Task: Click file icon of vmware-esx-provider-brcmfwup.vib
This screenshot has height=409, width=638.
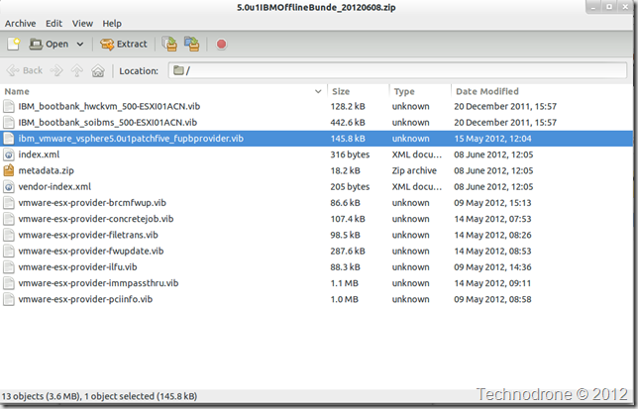Action: pos(9,203)
